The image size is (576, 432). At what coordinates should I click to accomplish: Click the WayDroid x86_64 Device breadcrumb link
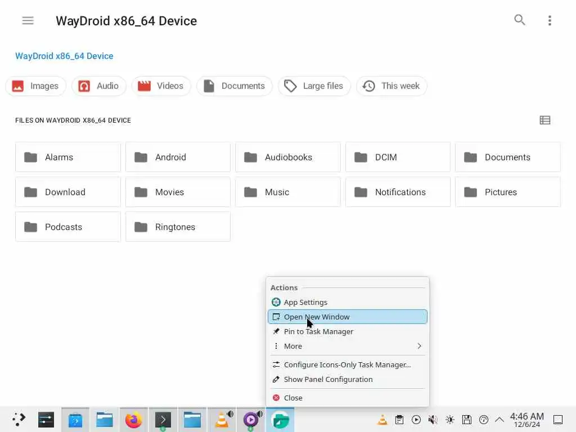[64, 56]
